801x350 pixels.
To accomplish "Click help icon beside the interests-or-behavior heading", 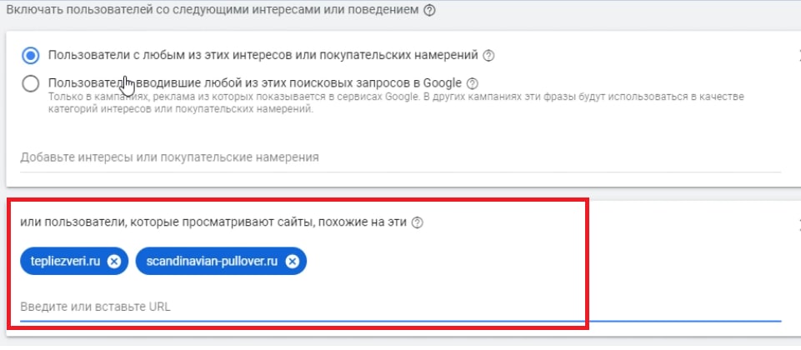I will (430, 11).
